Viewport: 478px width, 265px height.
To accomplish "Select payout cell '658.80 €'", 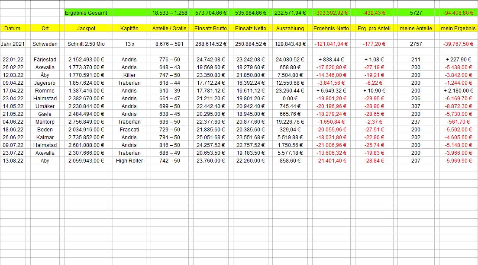I will click(x=290, y=67).
